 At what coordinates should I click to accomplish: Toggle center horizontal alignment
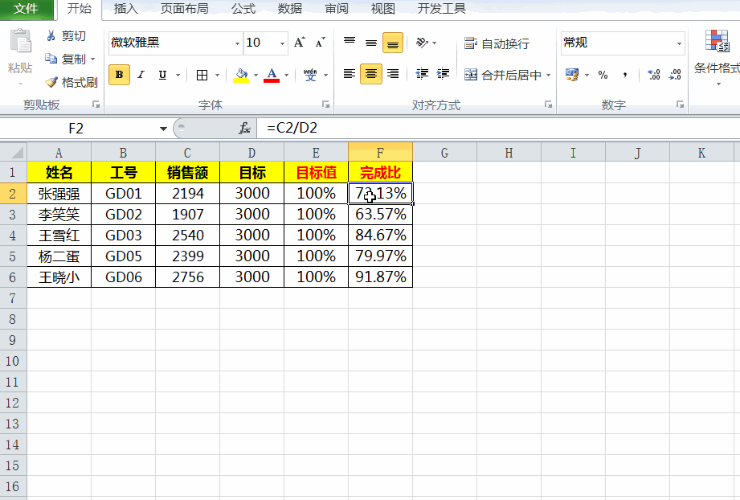(371, 74)
